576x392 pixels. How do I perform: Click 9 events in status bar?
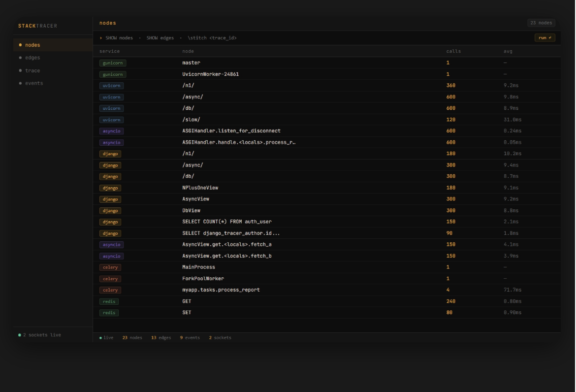(190, 338)
